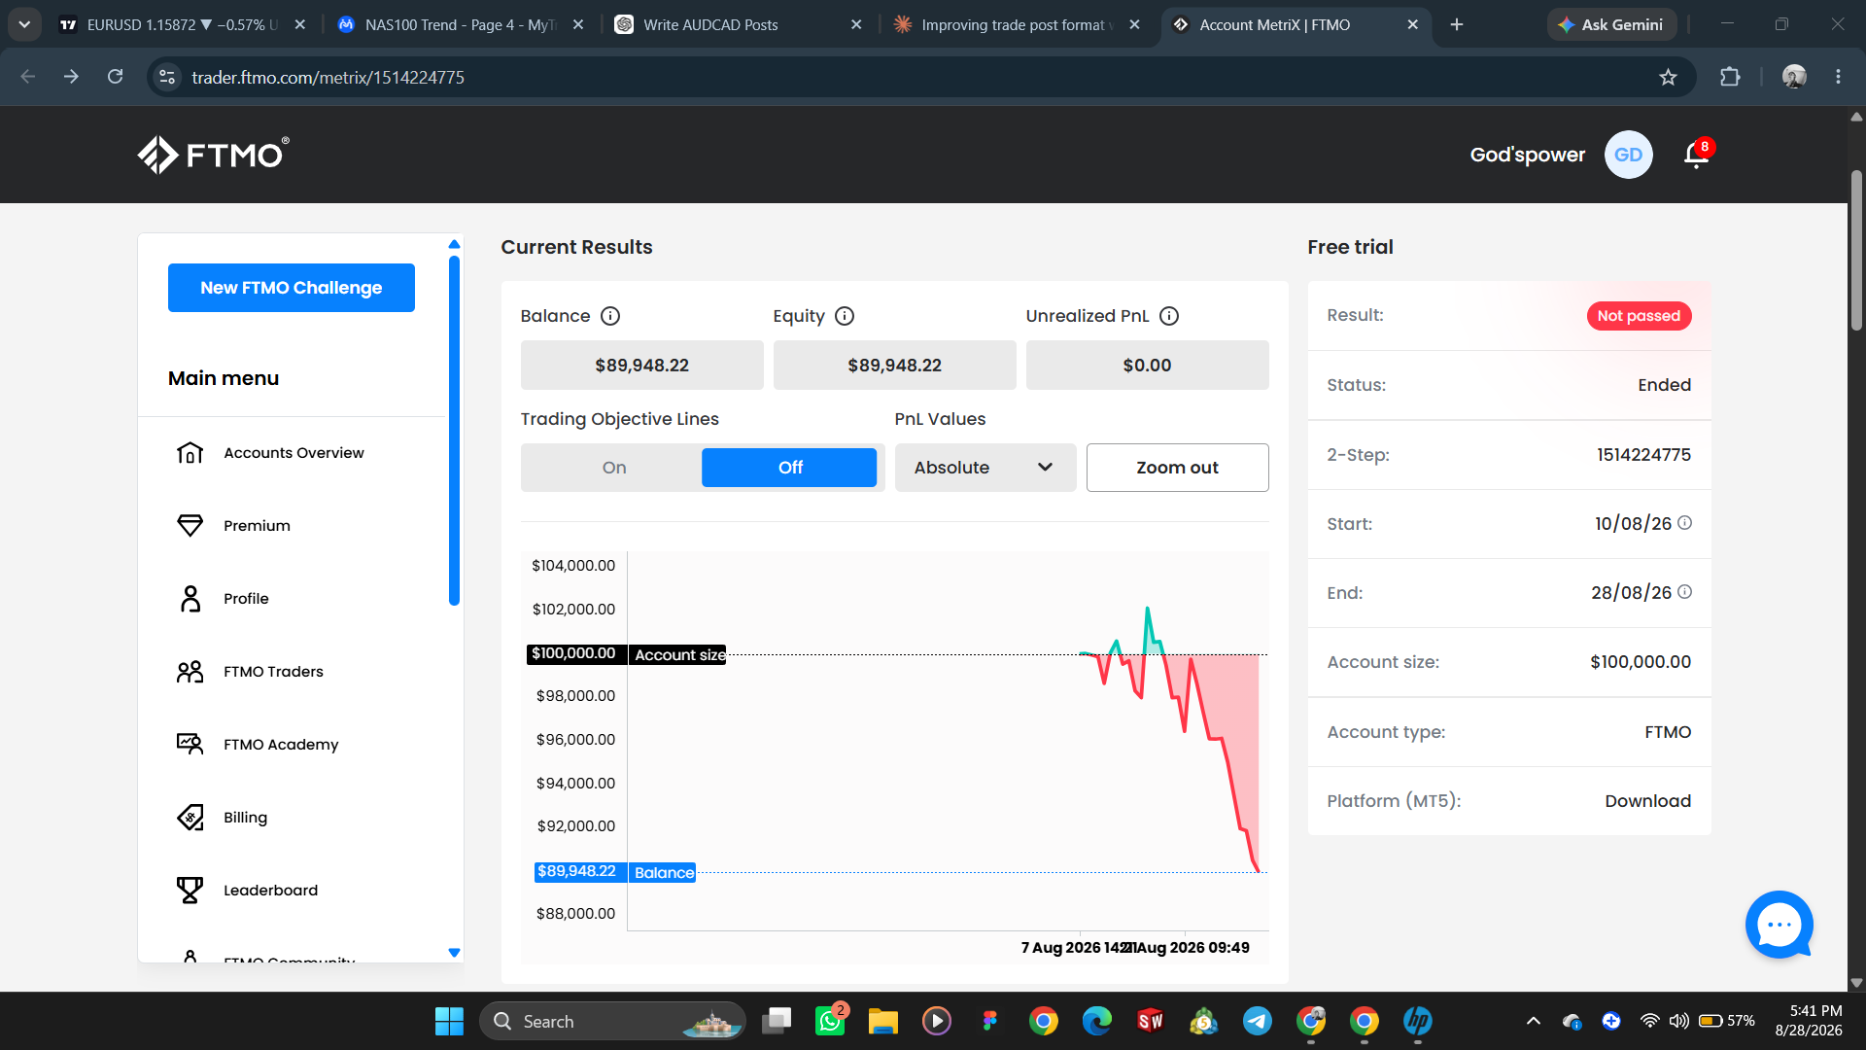
Task: Bookmark this page with the star icon
Action: (x=1669, y=77)
